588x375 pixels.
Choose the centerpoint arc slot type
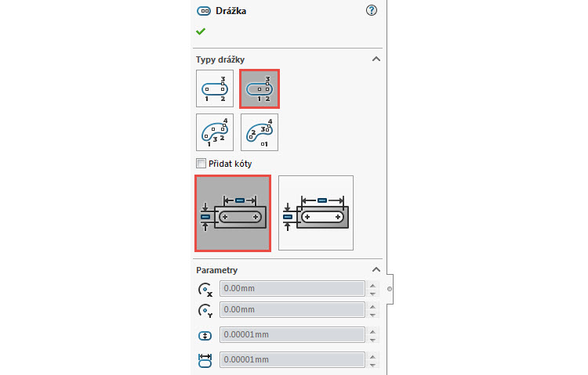[260, 132]
